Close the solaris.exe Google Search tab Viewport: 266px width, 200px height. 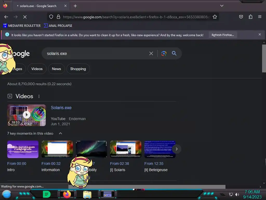65,6
